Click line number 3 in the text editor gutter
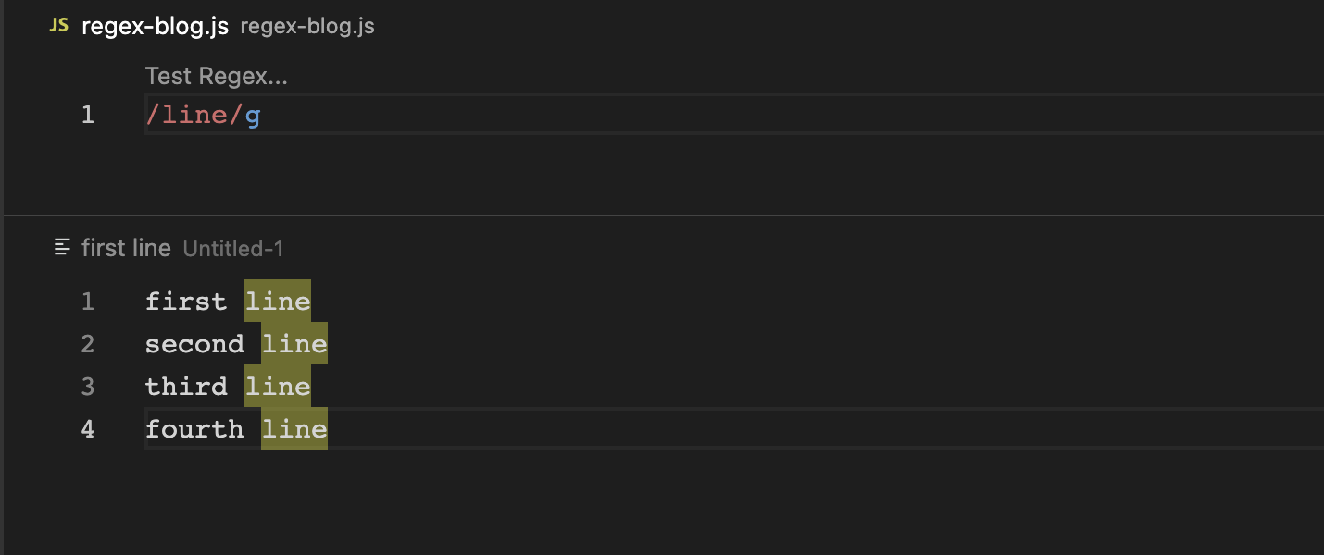The height and width of the screenshot is (555, 1324). tap(88, 387)
